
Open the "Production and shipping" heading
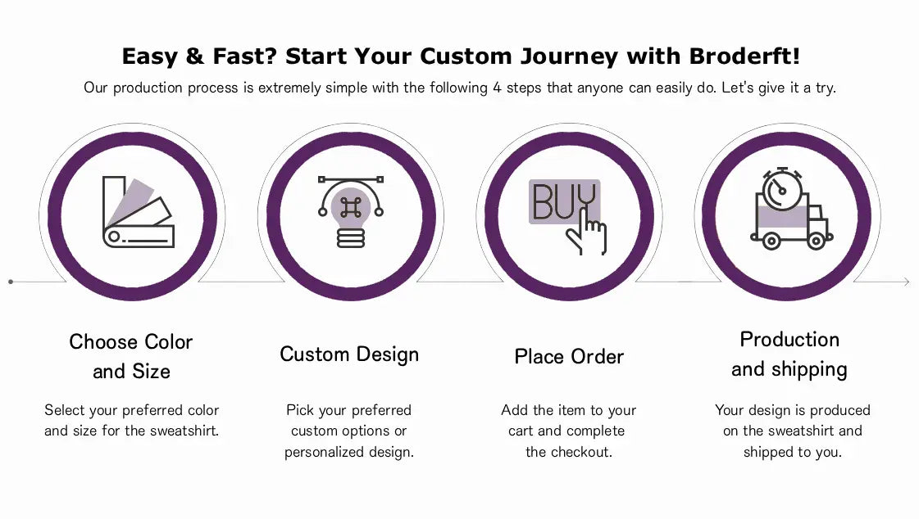pyautogui.click(x=789, y=354)
